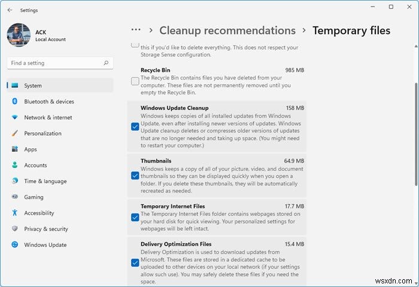Click the Personalization paintbrush icon
Screen dimensions: 419x287
point(14,133)
